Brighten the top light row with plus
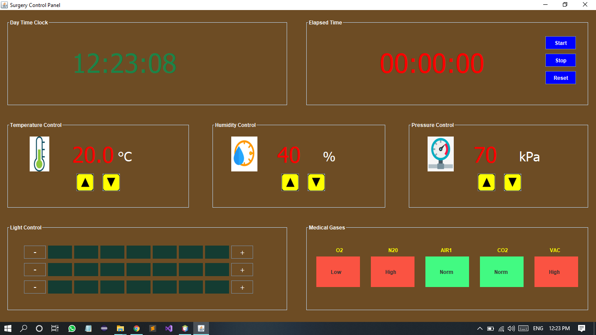The width and height of the screenshot is (596, 335). tap(242, 252)
